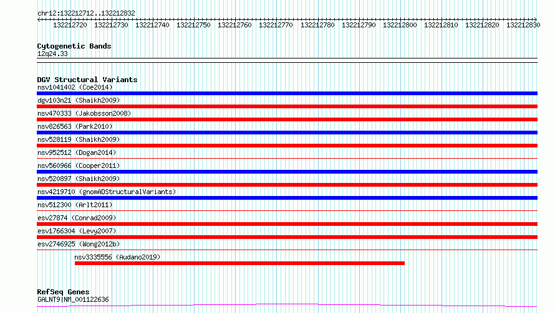Open variant nsv528119 (Shaikh2009) label
The width and height of the screenshot is (555, 313).
[79, 139]
